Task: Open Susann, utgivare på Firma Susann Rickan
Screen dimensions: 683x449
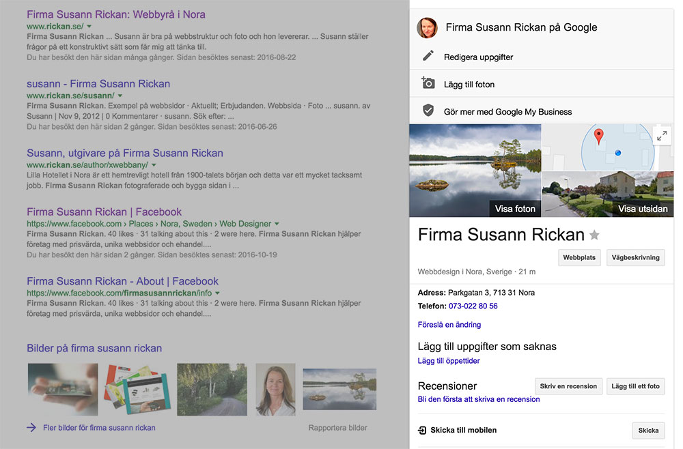Action: pyautogui.click(x=125, y=153)
